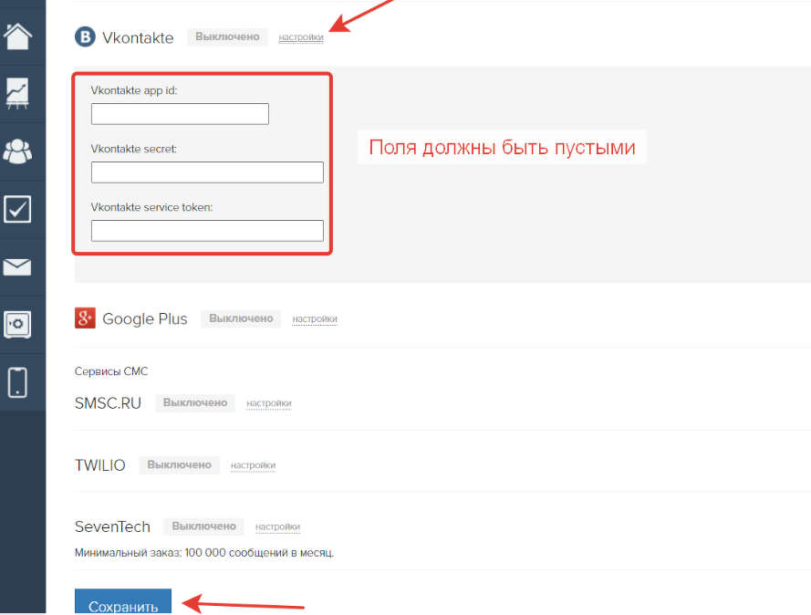This screenshot has height=615, width=811.
Task: Open the checkmark tasks icon in sidebar
Action: [x=17, y=209]
